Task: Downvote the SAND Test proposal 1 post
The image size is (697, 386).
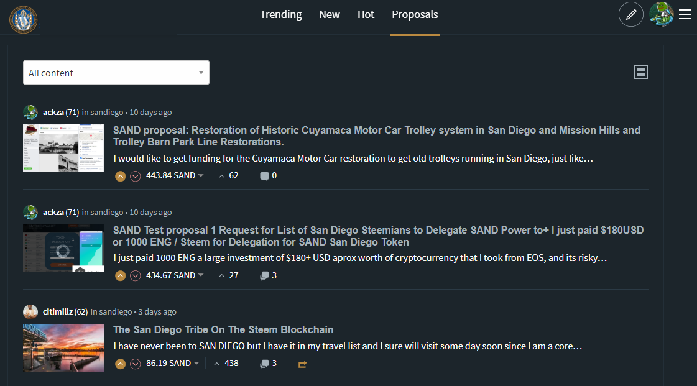Action: 135,276
